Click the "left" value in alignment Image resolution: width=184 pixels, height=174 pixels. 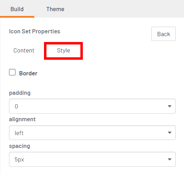pyautogui.click(x=19, y=133)
